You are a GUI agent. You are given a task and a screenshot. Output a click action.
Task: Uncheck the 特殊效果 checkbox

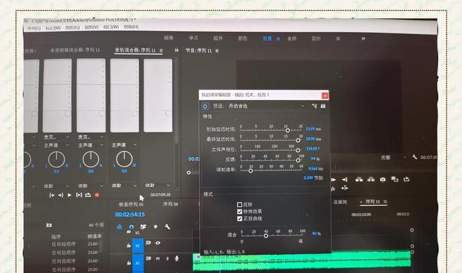(x=240, y=212)
